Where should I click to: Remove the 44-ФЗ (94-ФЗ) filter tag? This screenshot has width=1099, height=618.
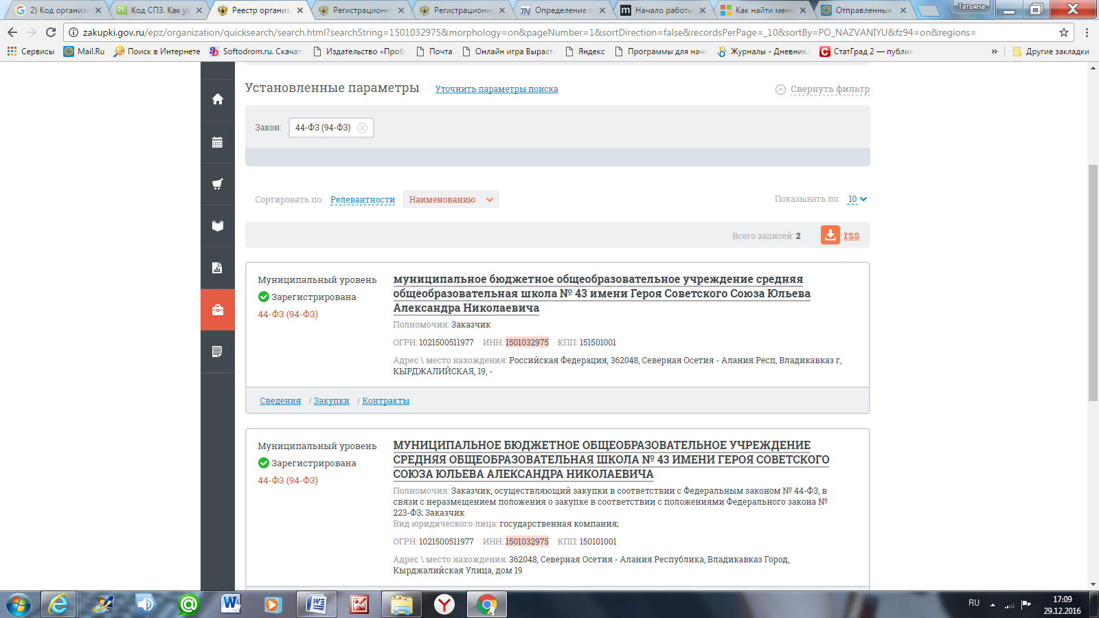click(362, 128)
